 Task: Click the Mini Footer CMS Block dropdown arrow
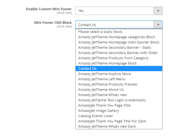tap(158, 25)
